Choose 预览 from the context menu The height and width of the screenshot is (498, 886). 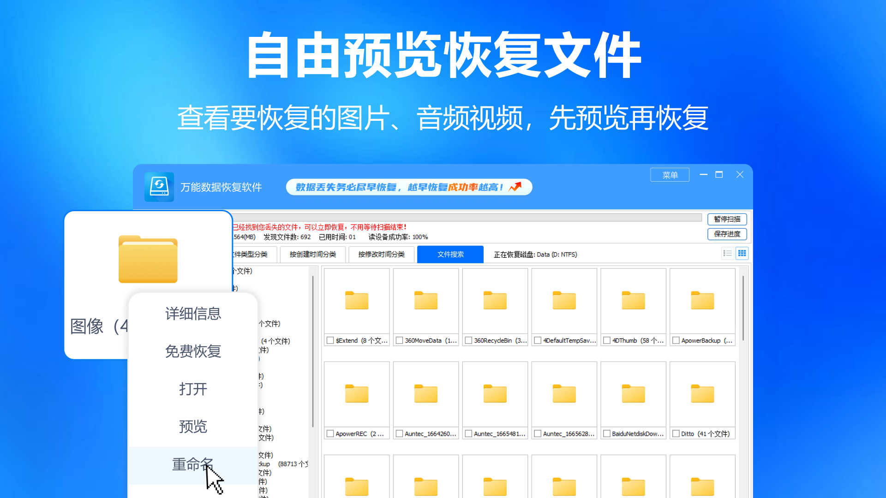point(193,427)
